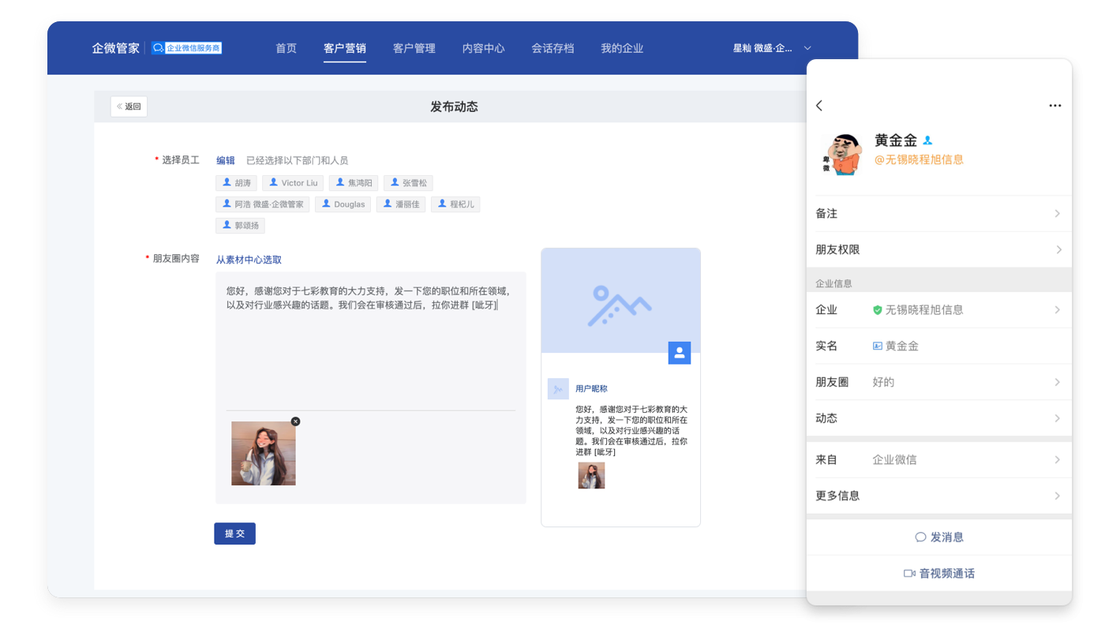The width and height of the screenshot is (1105, 644).
Task: Click the 黄金金 cartoon avatar
Action: [x=841, y=154]
